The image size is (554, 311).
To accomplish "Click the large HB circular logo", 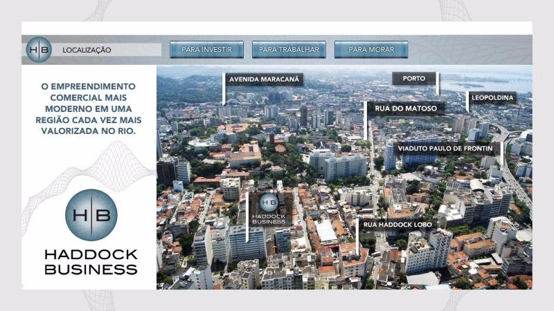I will 91,215.
